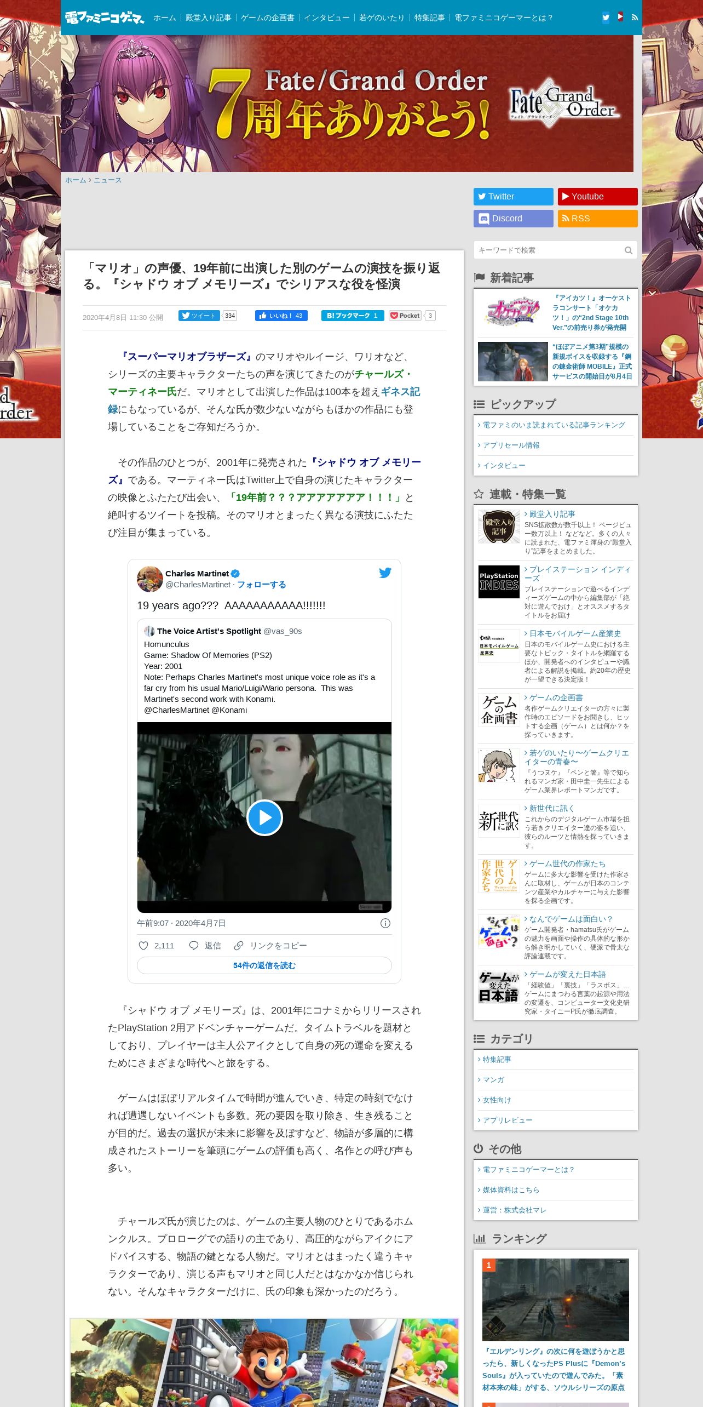Click the ツイート share button

[199, 316]
